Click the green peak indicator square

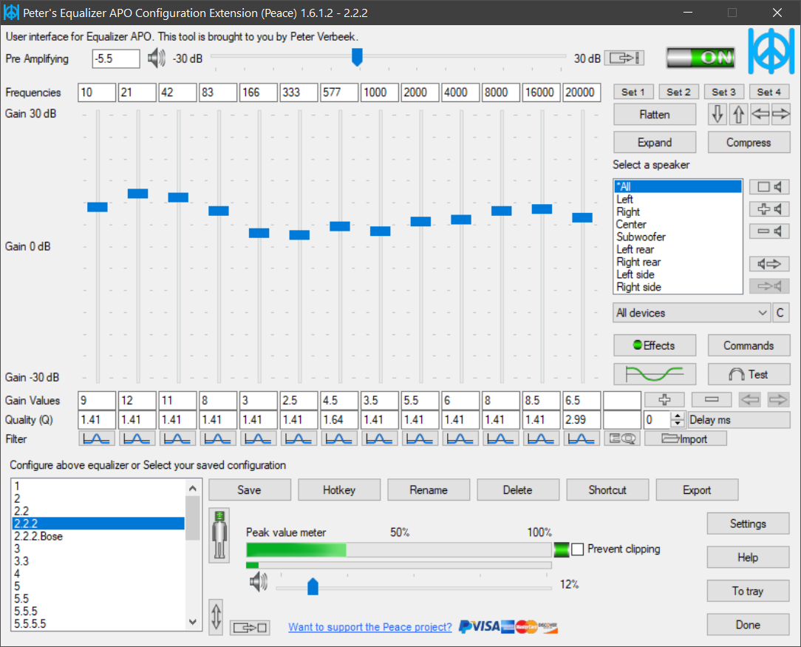coord(561,549)
